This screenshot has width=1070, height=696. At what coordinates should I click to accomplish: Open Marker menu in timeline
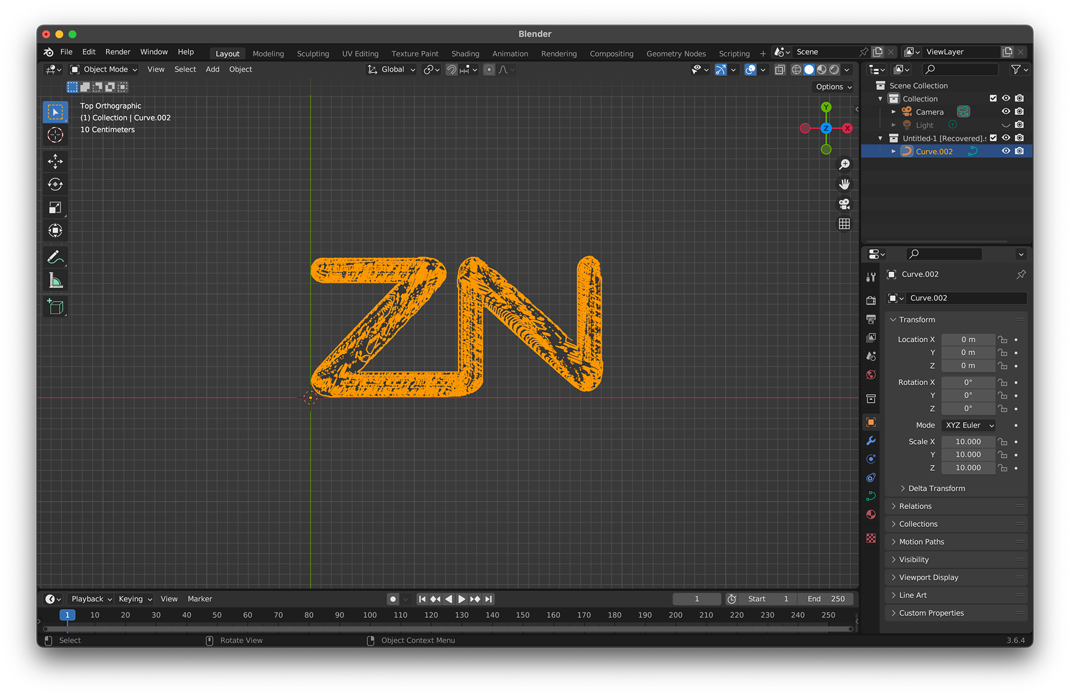pyautogui.click(x=200, y=599)
